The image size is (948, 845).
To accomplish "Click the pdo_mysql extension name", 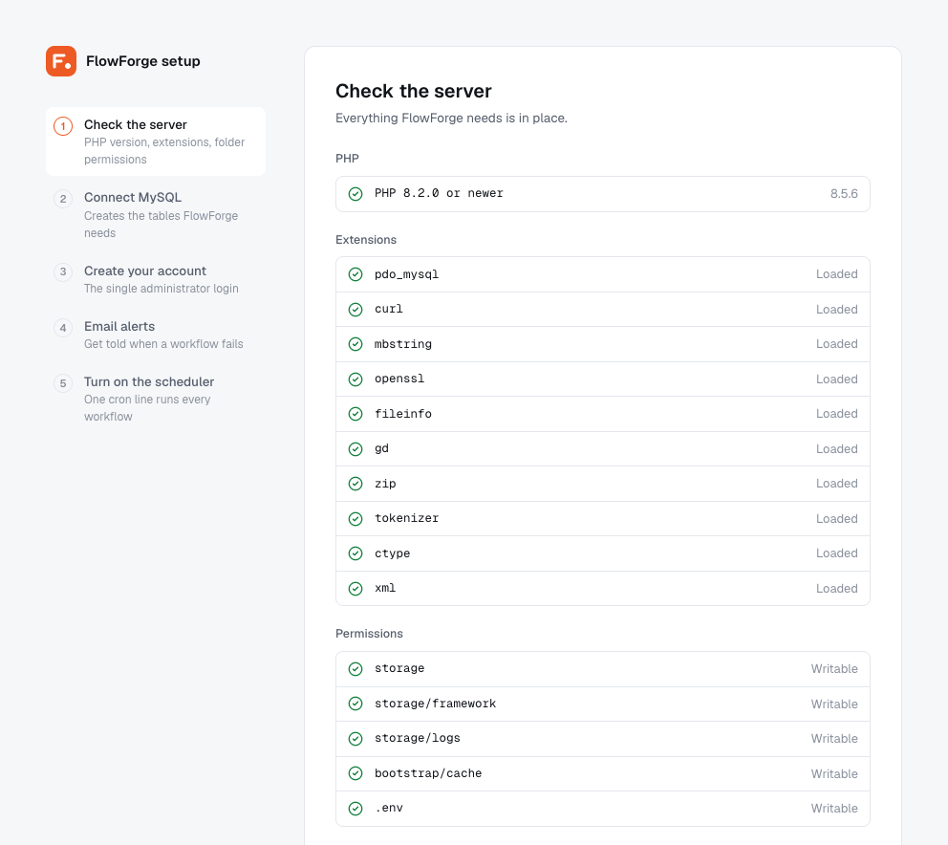I will [406, 274].
